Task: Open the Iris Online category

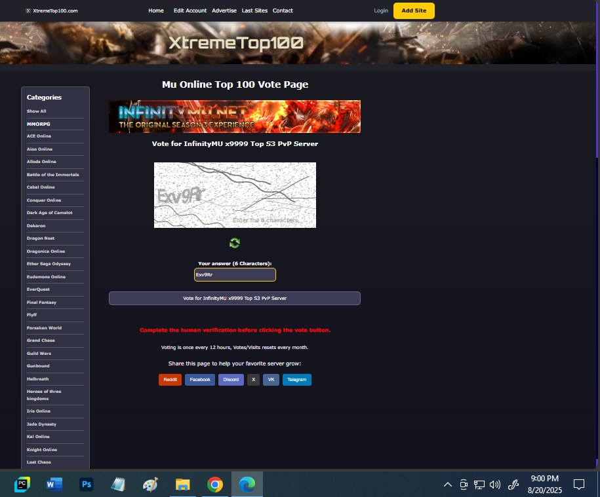Action: (38, 411)
